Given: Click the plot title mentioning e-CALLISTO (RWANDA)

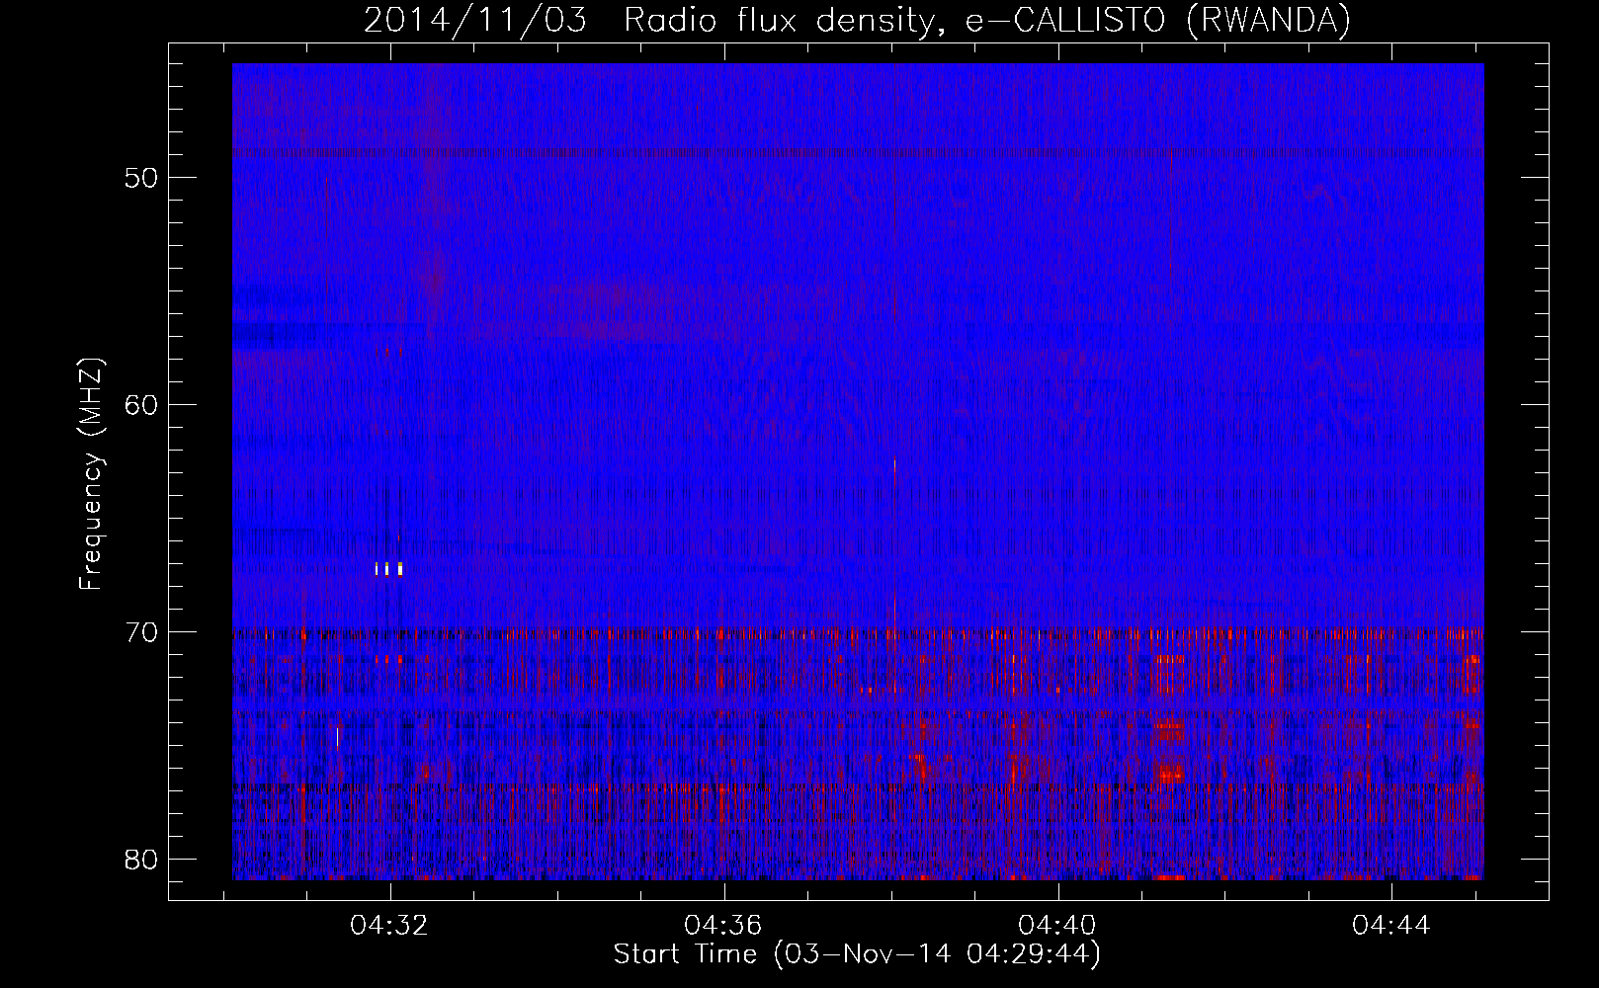Looking at the screenshot, I should pos(857,20).
